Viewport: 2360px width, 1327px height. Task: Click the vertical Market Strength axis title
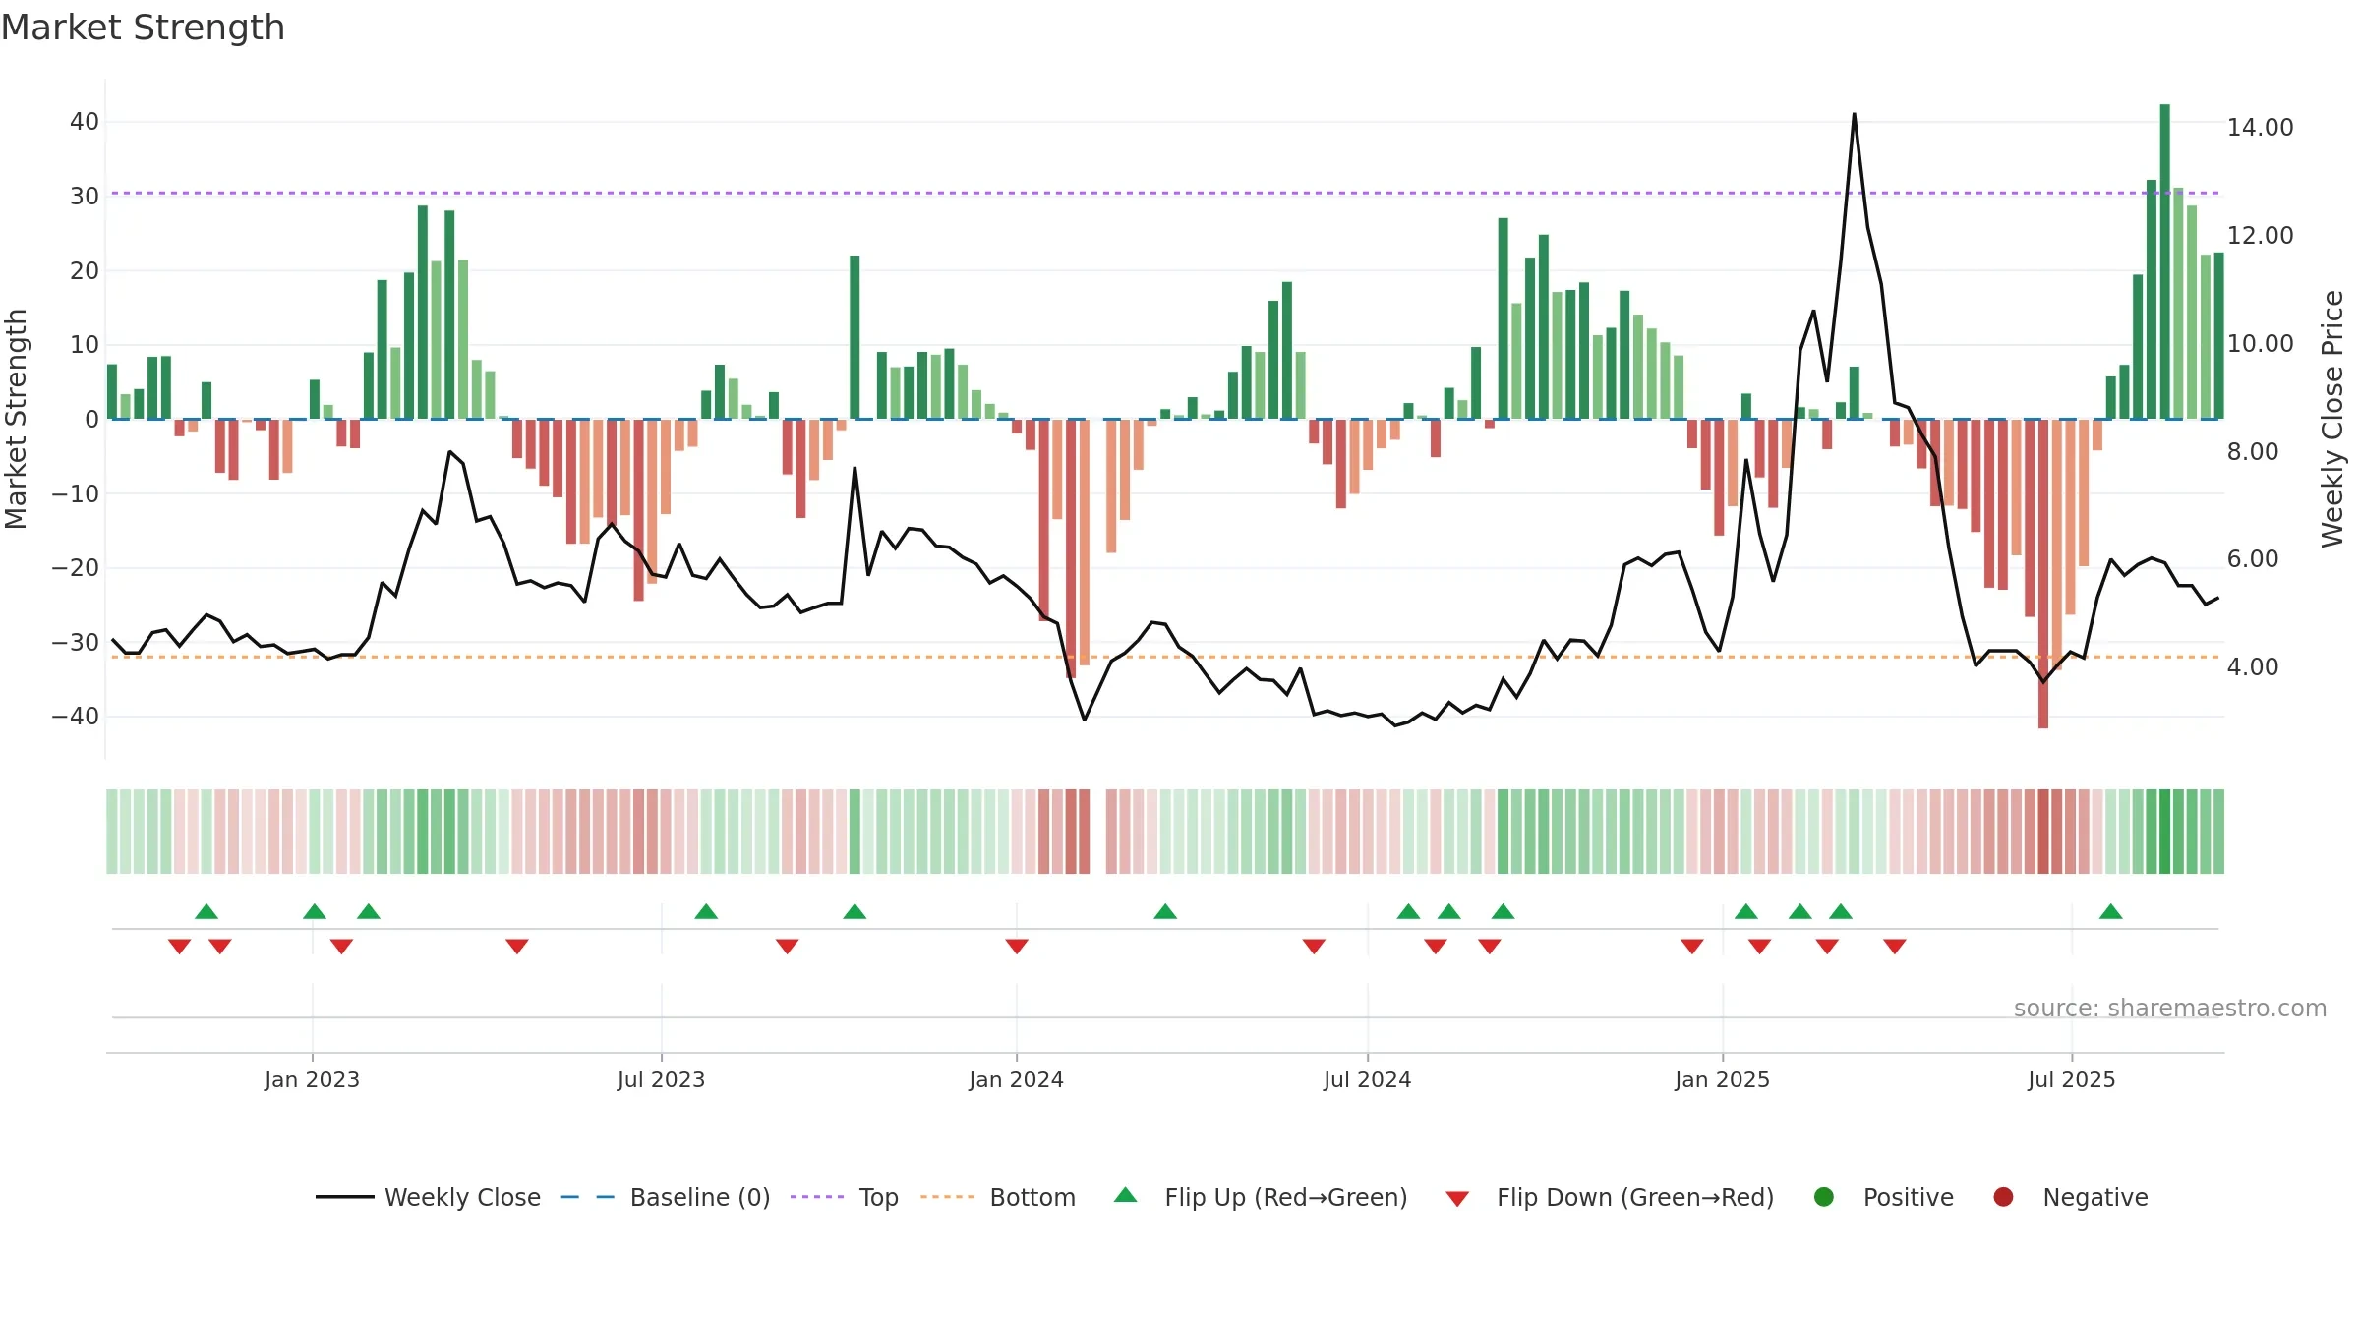pos(17,419)
